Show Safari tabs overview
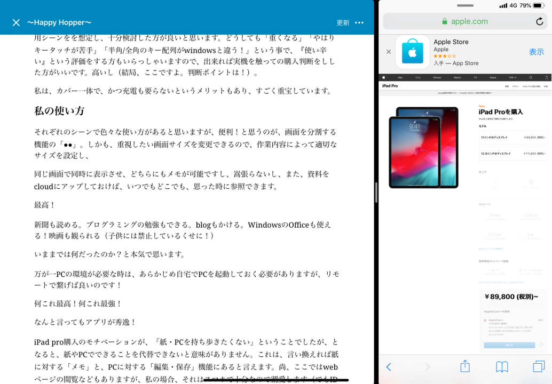The height and width of the screenshot is (384, 552). click(x=539, y=366)
